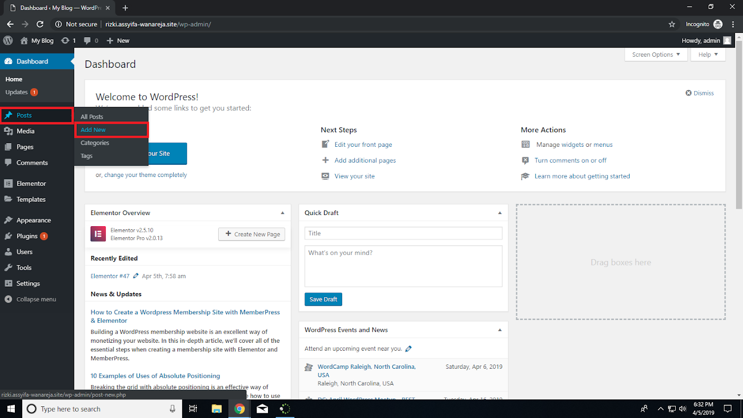This screenshot has width=743, height=418.
Task: Open the WordCamp Raleigh event link
Action: coord(366,371)
